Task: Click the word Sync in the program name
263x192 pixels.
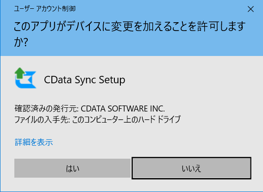Action: [85, 80]
